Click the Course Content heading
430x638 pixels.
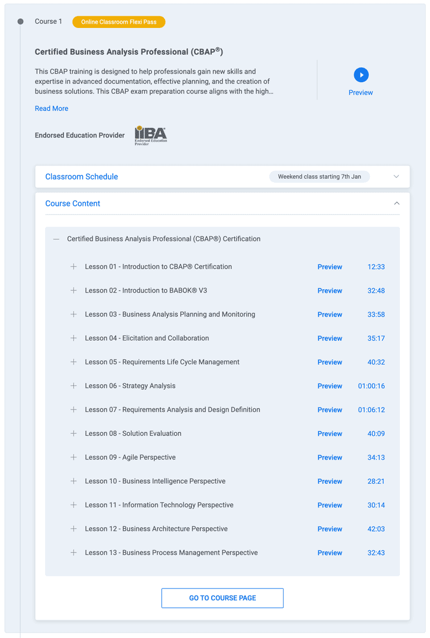pyautogui.click(x=73, y=204)
